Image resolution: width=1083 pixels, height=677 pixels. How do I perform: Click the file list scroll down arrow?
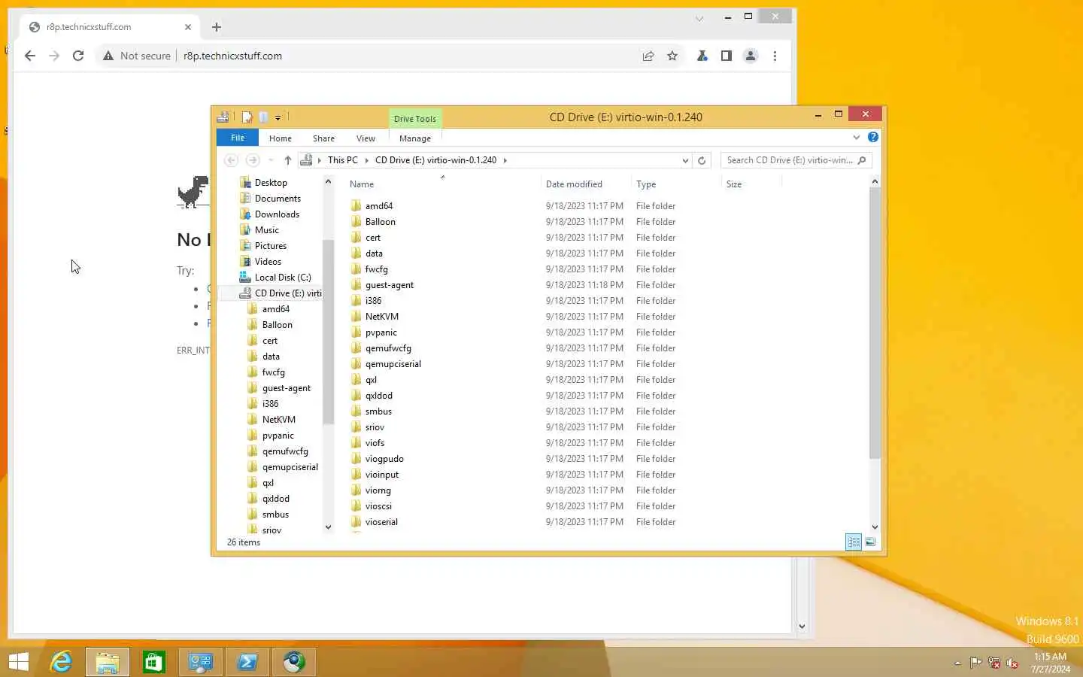click(x=874, y=527)
